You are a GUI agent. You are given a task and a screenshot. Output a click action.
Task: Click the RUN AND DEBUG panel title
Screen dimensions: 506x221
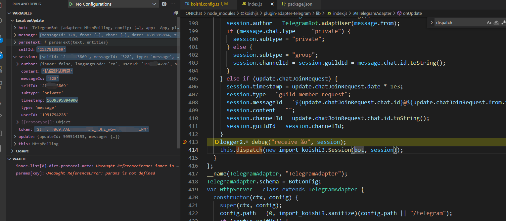[x=27, y=4]
